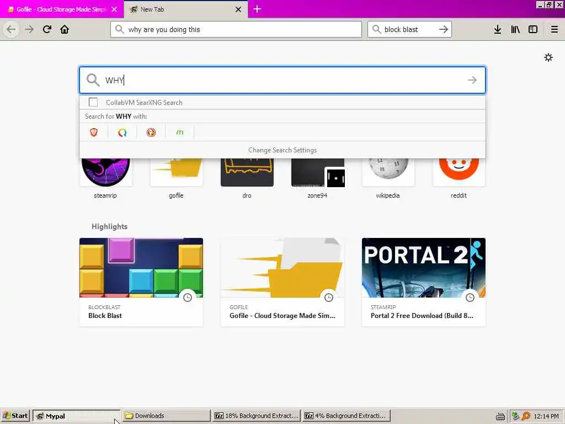
Task: Focus the block blast search box
Action: coord(409,29)
